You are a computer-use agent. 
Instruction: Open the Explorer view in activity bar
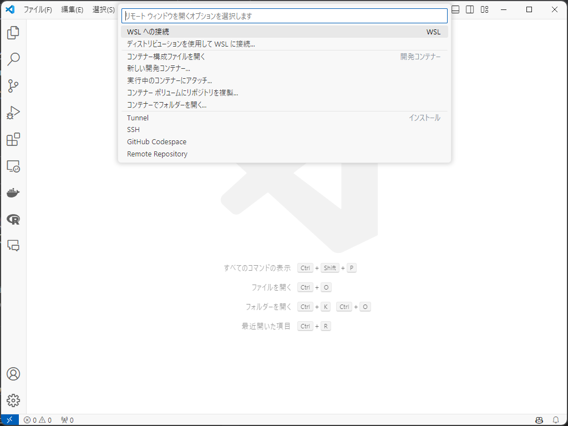pyautogui.click(x=13, y=33)
